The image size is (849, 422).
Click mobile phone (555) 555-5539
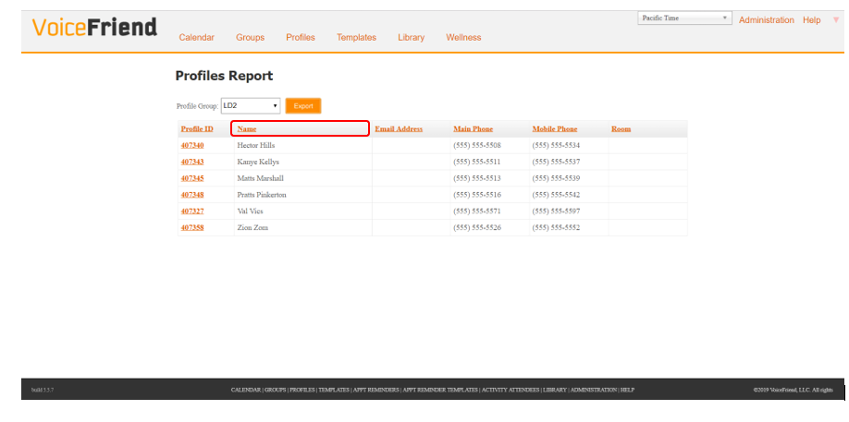tap(556, 178)
